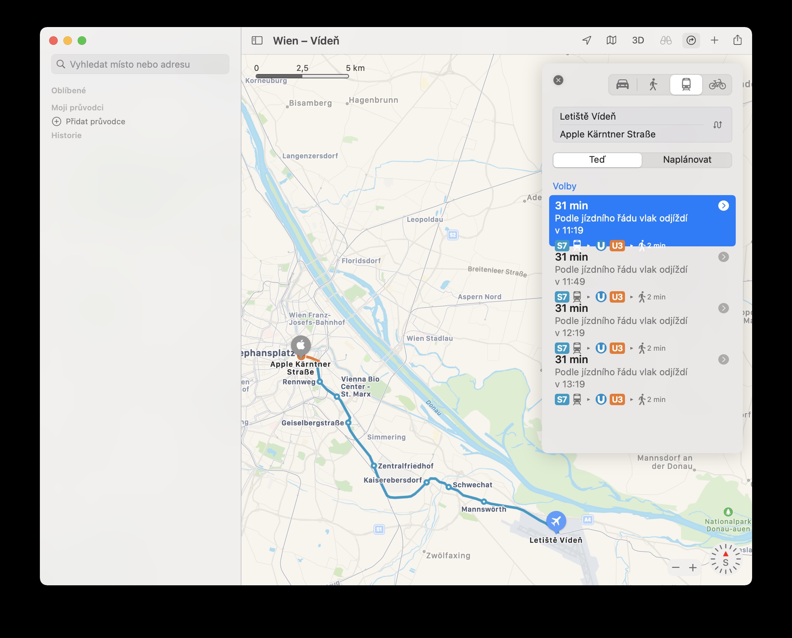Expand the 13:19 train route option
The height and width of the screenshot is (638, 792).
[x=724, y=360]
